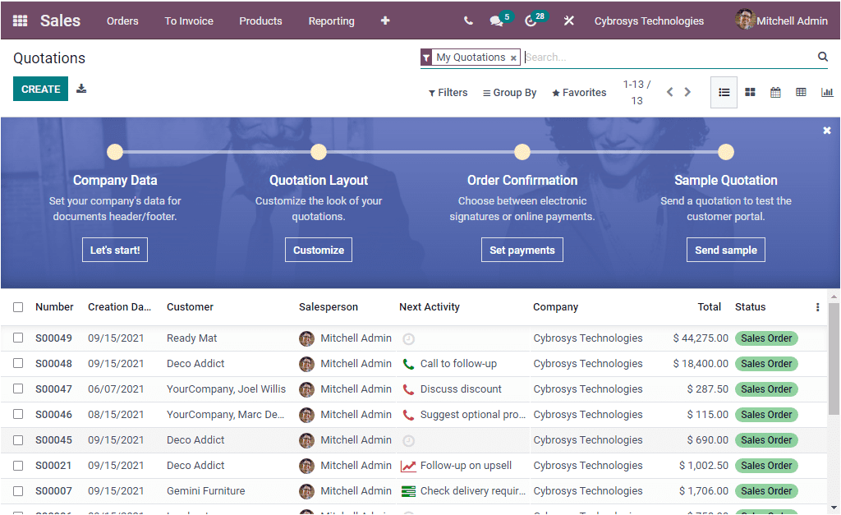
Task: Go to the To Invoice menu
Action: 188,21
